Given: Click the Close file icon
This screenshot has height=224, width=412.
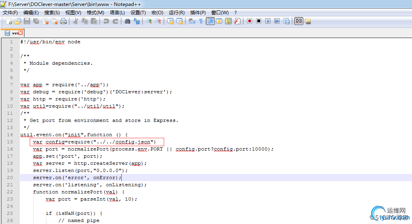Looking at the screenshot, I should pos(45,21).
